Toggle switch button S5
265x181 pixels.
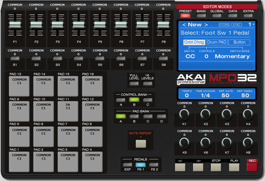100,58
